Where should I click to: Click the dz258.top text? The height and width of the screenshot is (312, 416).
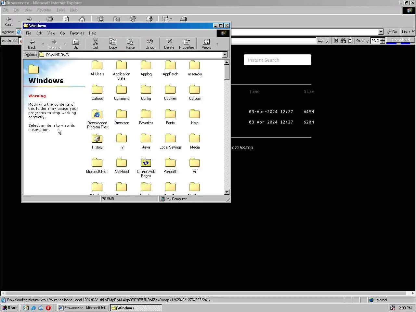[242, 148]
